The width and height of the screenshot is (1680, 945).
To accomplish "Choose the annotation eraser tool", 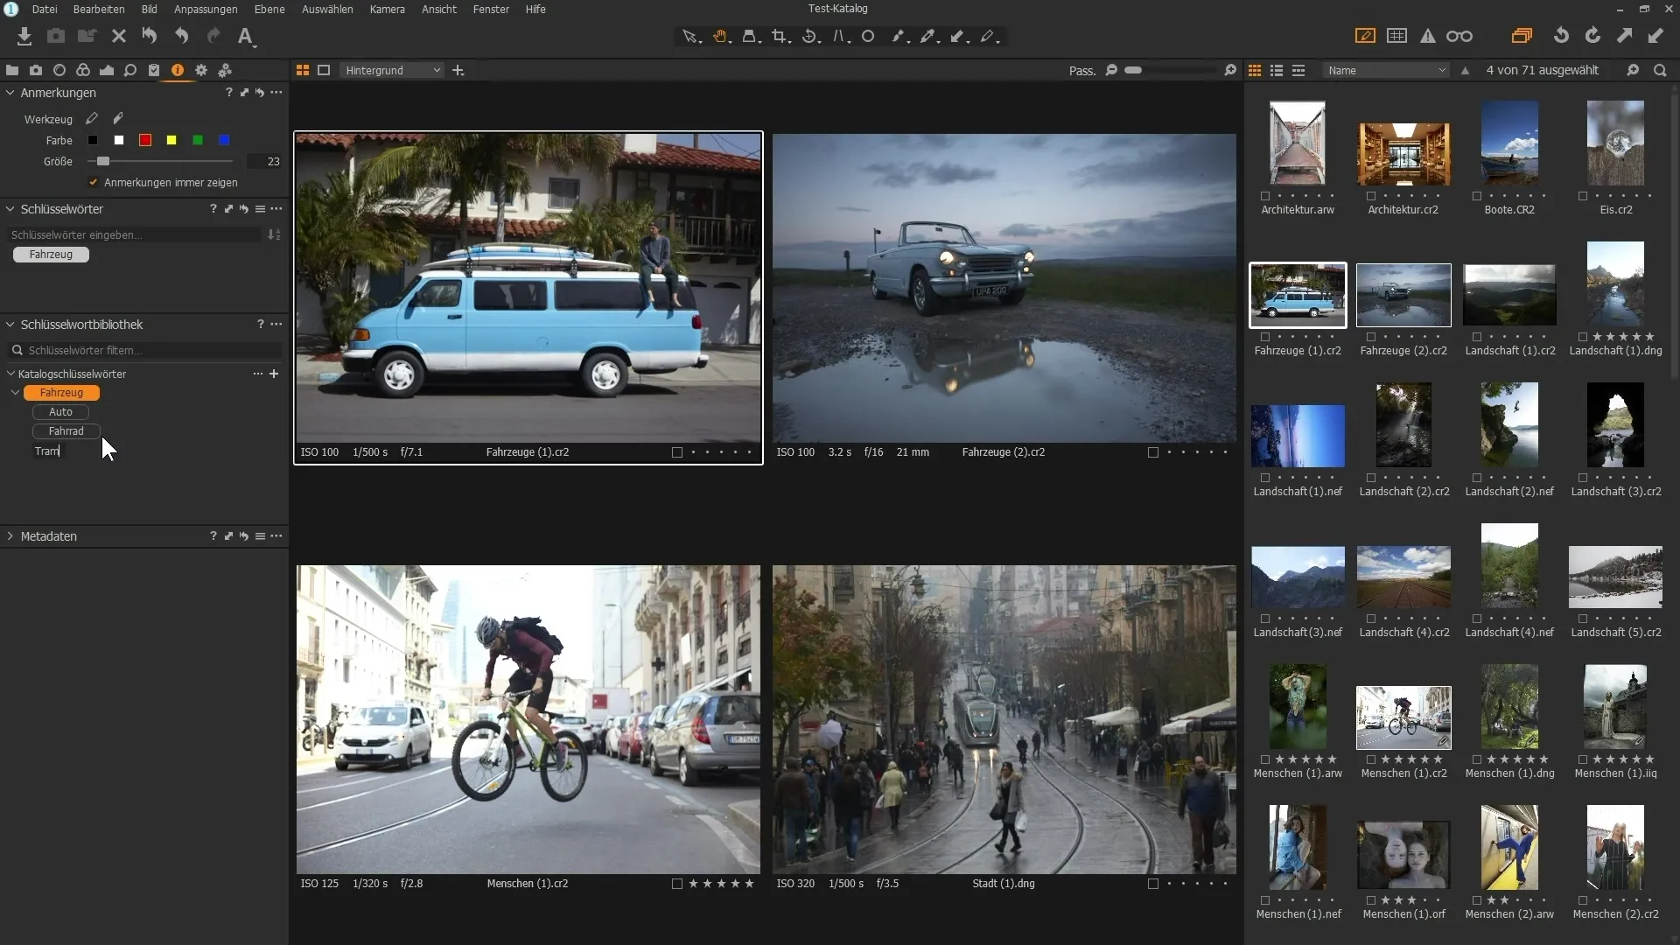I will pyautogui.click(x=118, y=119).
